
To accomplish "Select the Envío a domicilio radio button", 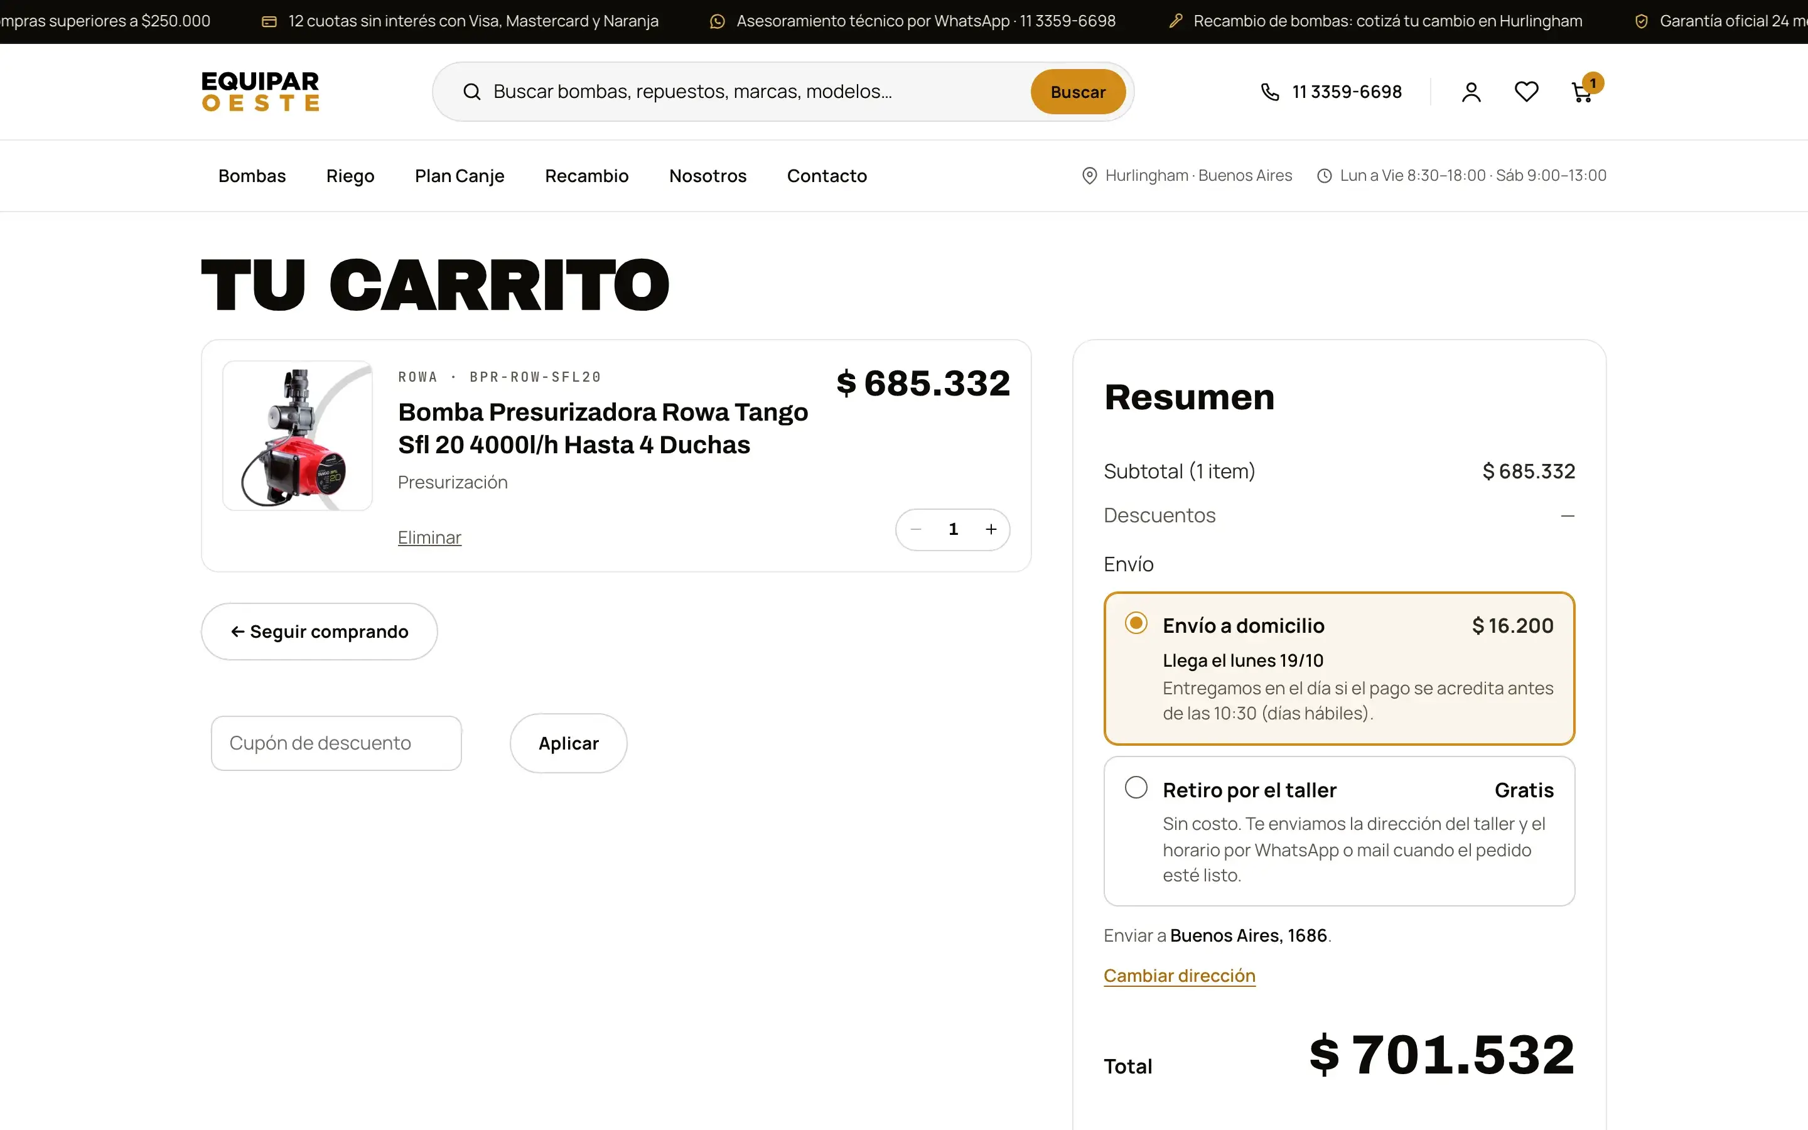I will (x=1136, y=623).
